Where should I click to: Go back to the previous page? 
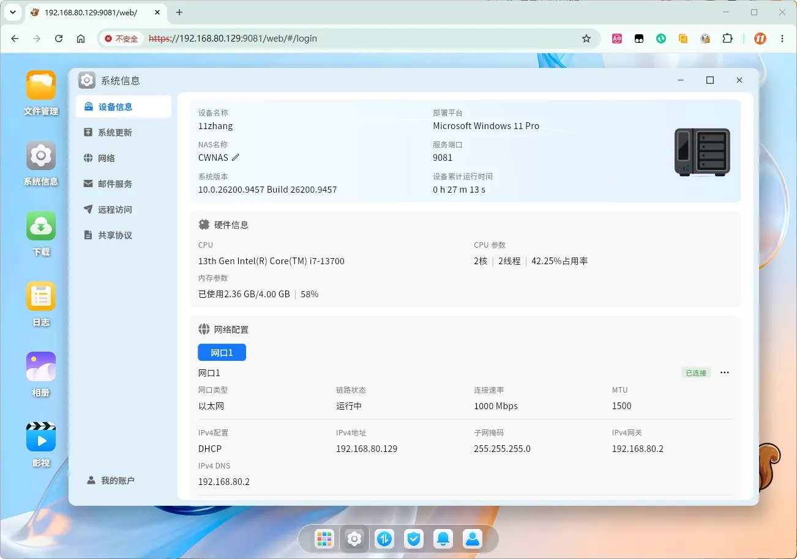15,39
